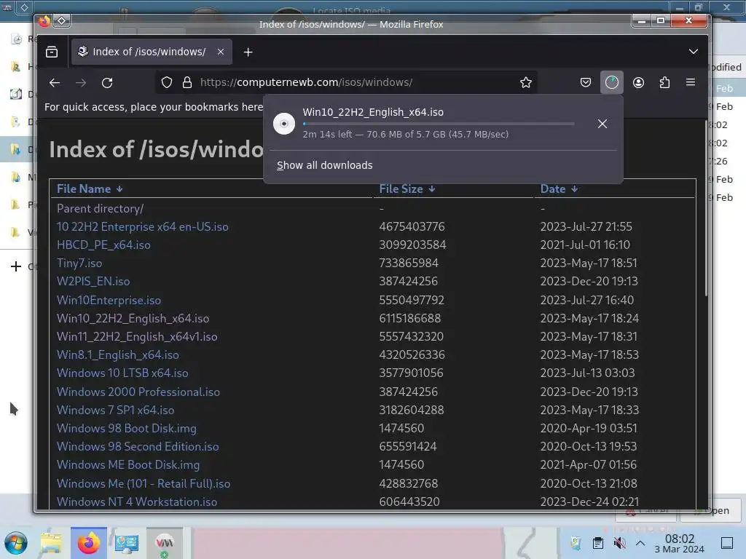746x559 pixels.
Task: Expand hidden system tray icons chevron
Action: 640,543
